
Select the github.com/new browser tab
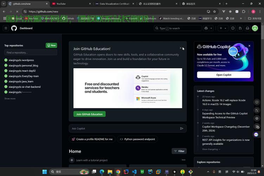pyautogui.click(x=28, y=4)
